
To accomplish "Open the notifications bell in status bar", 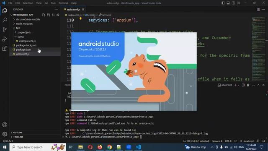I will click(263, 141).
